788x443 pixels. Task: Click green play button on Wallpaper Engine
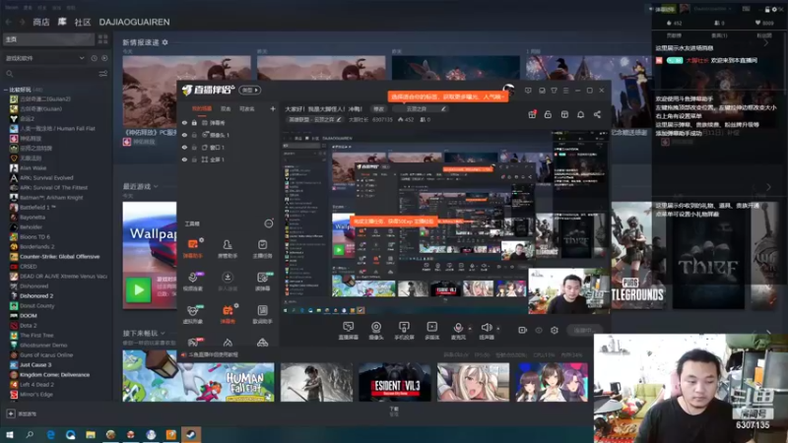[138, 289]
